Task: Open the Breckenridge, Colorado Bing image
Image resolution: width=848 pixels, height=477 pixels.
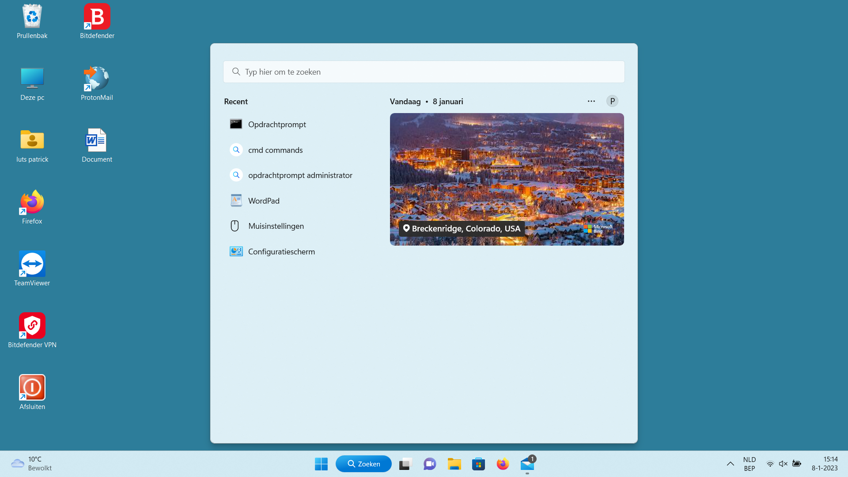Action: (x=507, y=179)
